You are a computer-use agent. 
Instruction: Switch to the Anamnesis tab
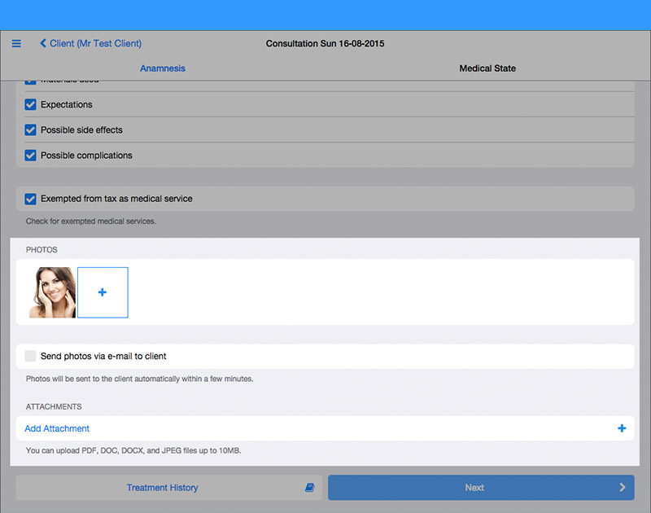click(x=162, y=68)
